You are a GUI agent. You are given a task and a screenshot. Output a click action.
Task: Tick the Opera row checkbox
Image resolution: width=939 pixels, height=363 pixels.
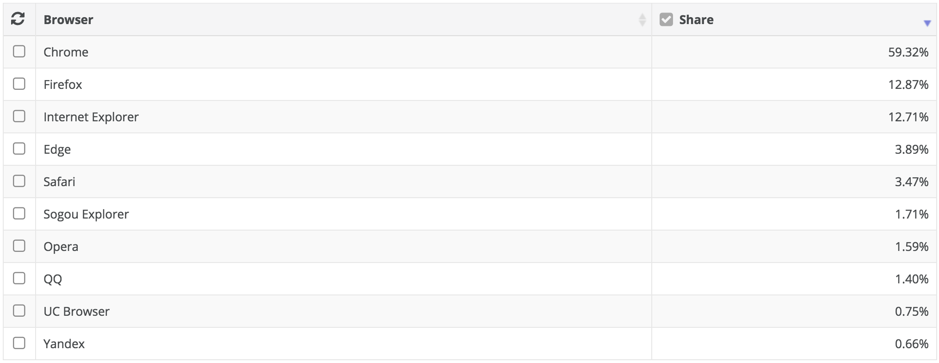click(x=19, y=246)
